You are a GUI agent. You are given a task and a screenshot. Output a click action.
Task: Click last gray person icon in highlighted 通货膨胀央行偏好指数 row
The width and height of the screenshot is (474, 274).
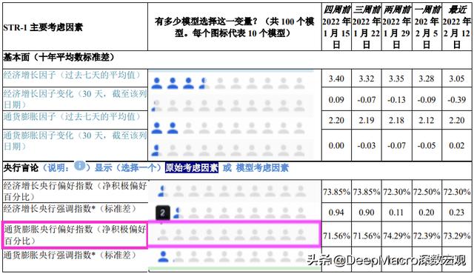pos(301,235)
